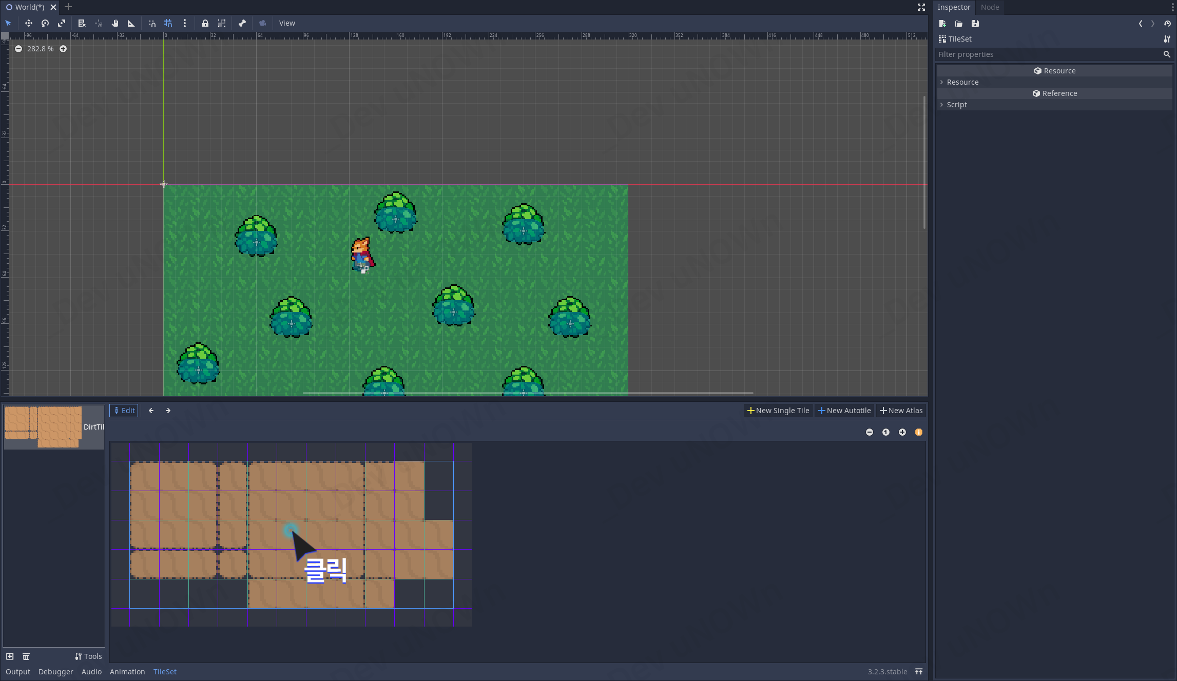Delete the texture with the trash icon
The image size is (1177, 681).
(x=26, y=656)
